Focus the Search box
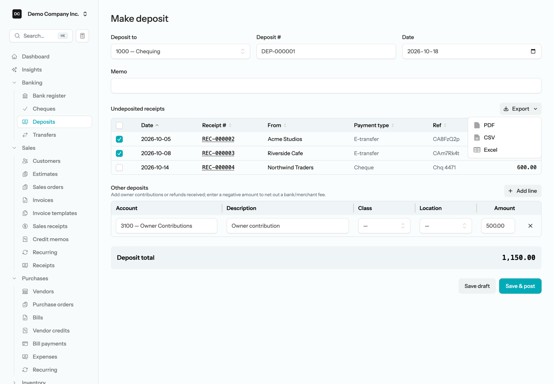This screenshot has width=554, height=384. click(x=41, y=36)
